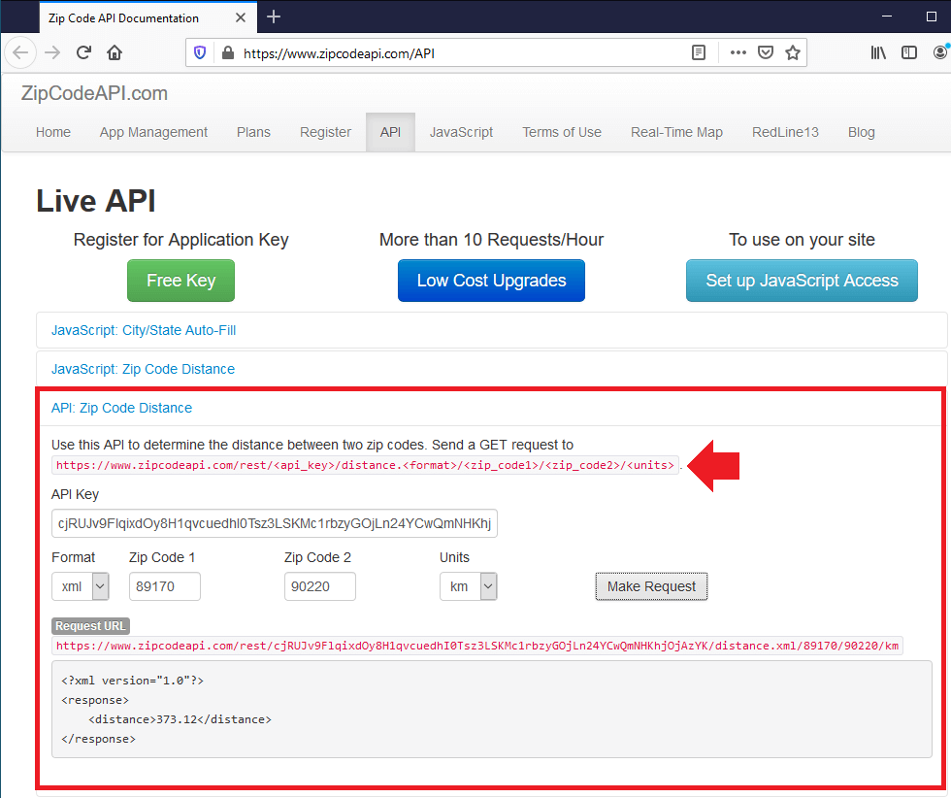Image resolution: width=951 pixels, height=798 pixels.
Task: Open the Library icon in toolbar
Action: coord(878,52)
